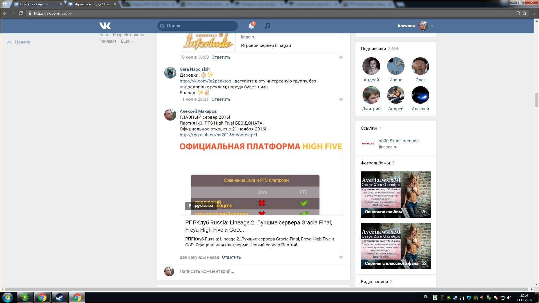Click the High Five preview image
The image size is (539, 303).
(261, 179)
